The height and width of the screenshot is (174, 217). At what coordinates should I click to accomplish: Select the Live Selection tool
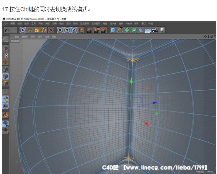23,30
